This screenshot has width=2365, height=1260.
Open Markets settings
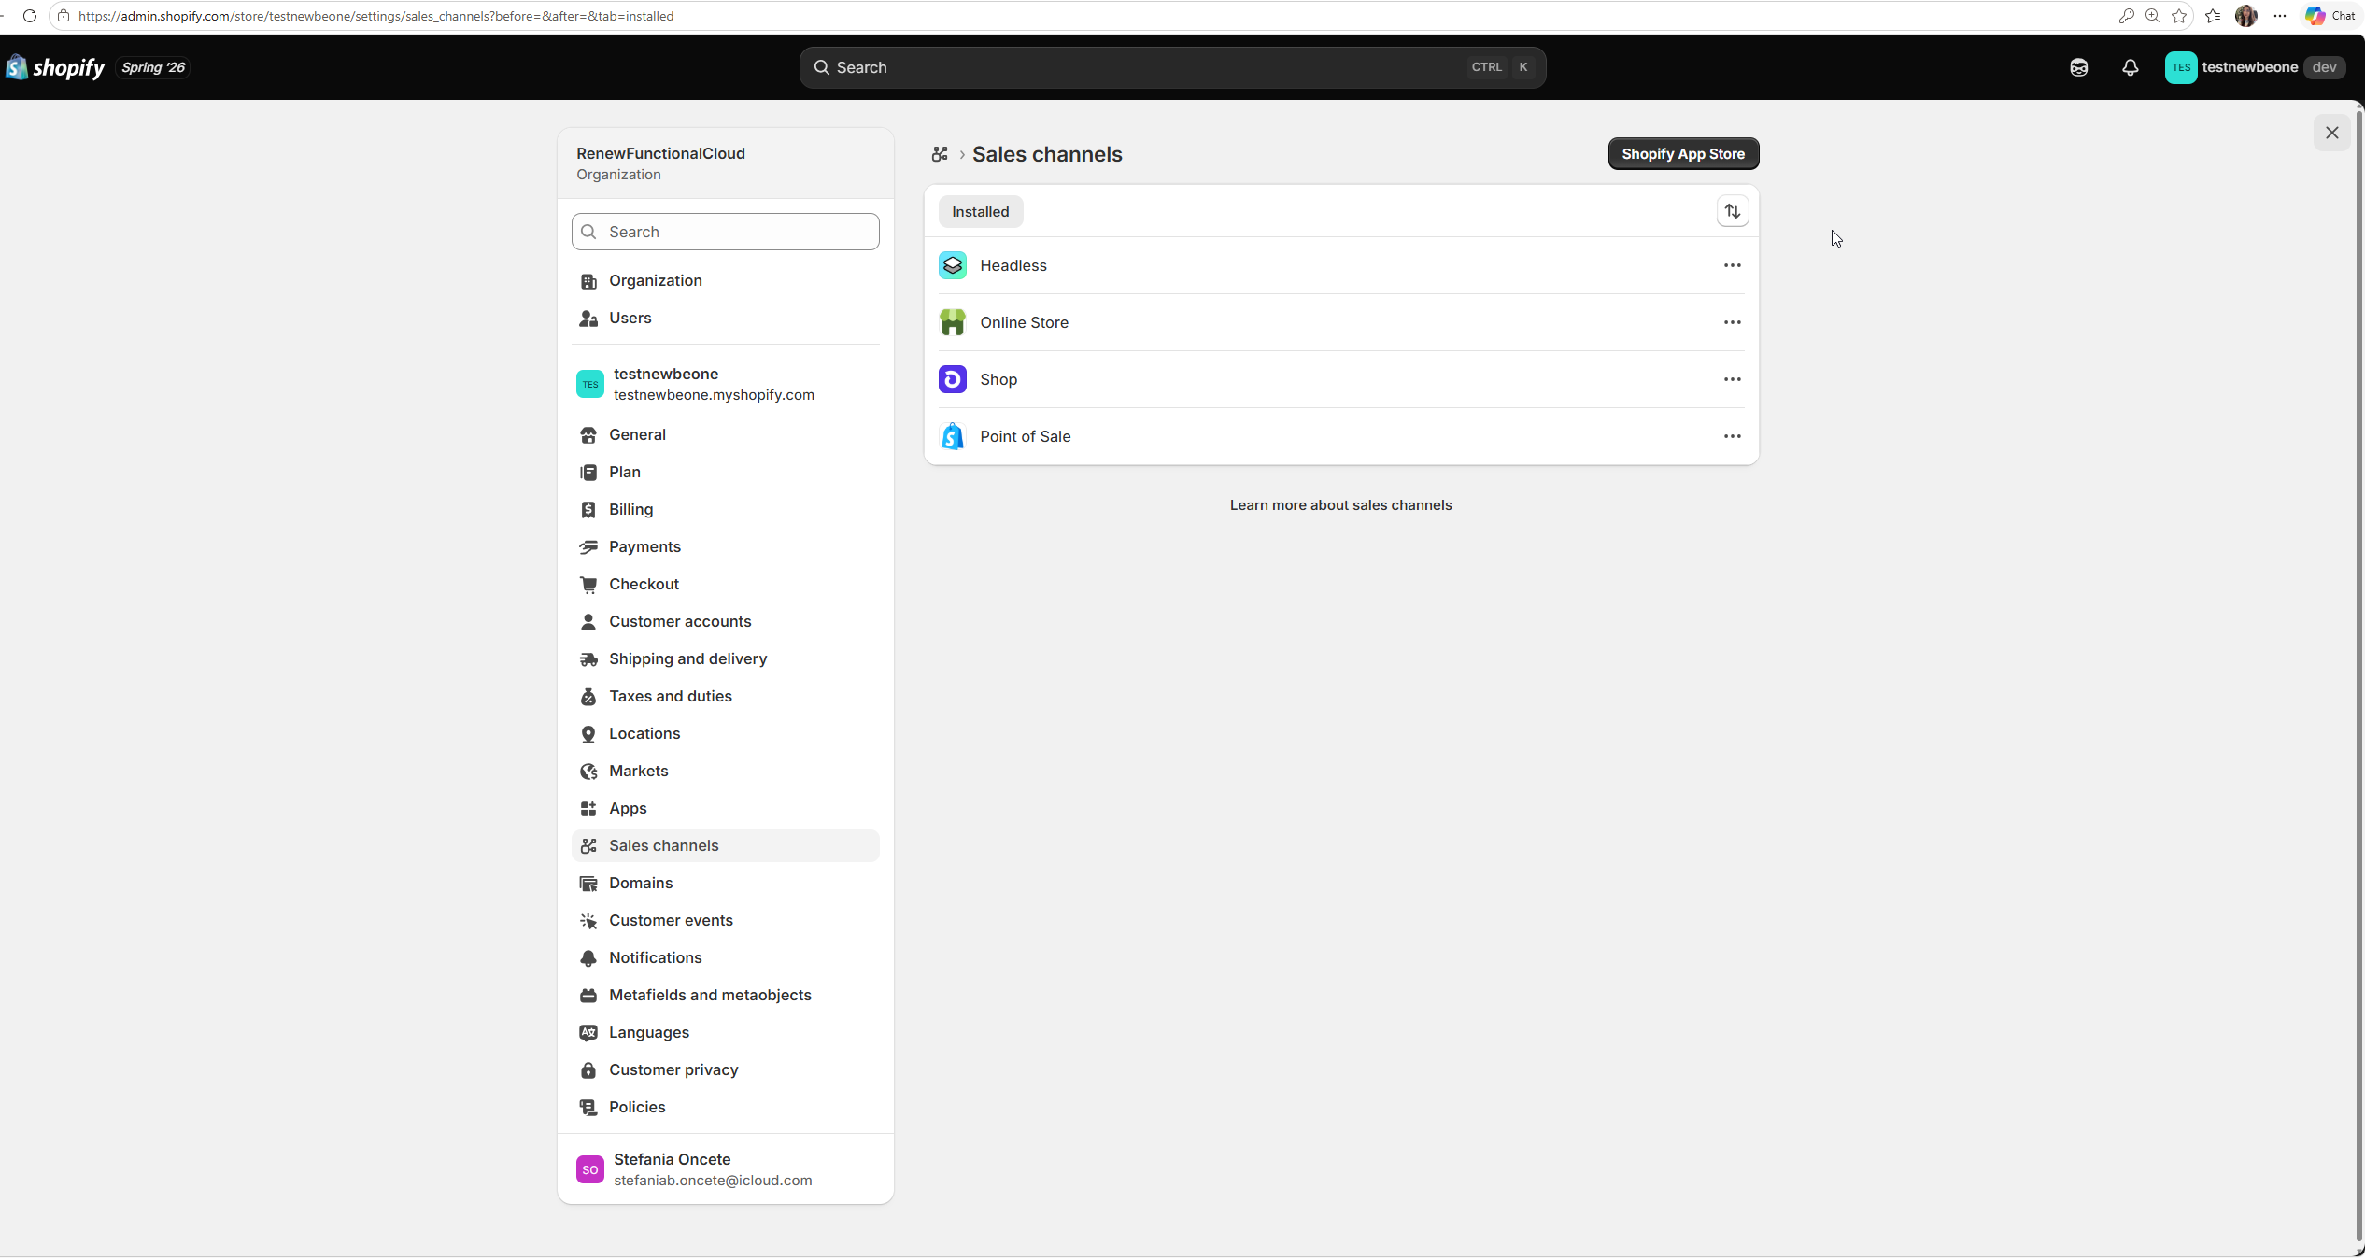click(725, 772)
